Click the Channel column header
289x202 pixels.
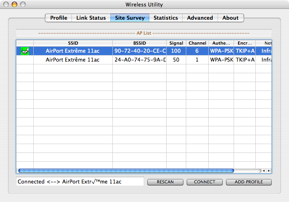point(197,43)
